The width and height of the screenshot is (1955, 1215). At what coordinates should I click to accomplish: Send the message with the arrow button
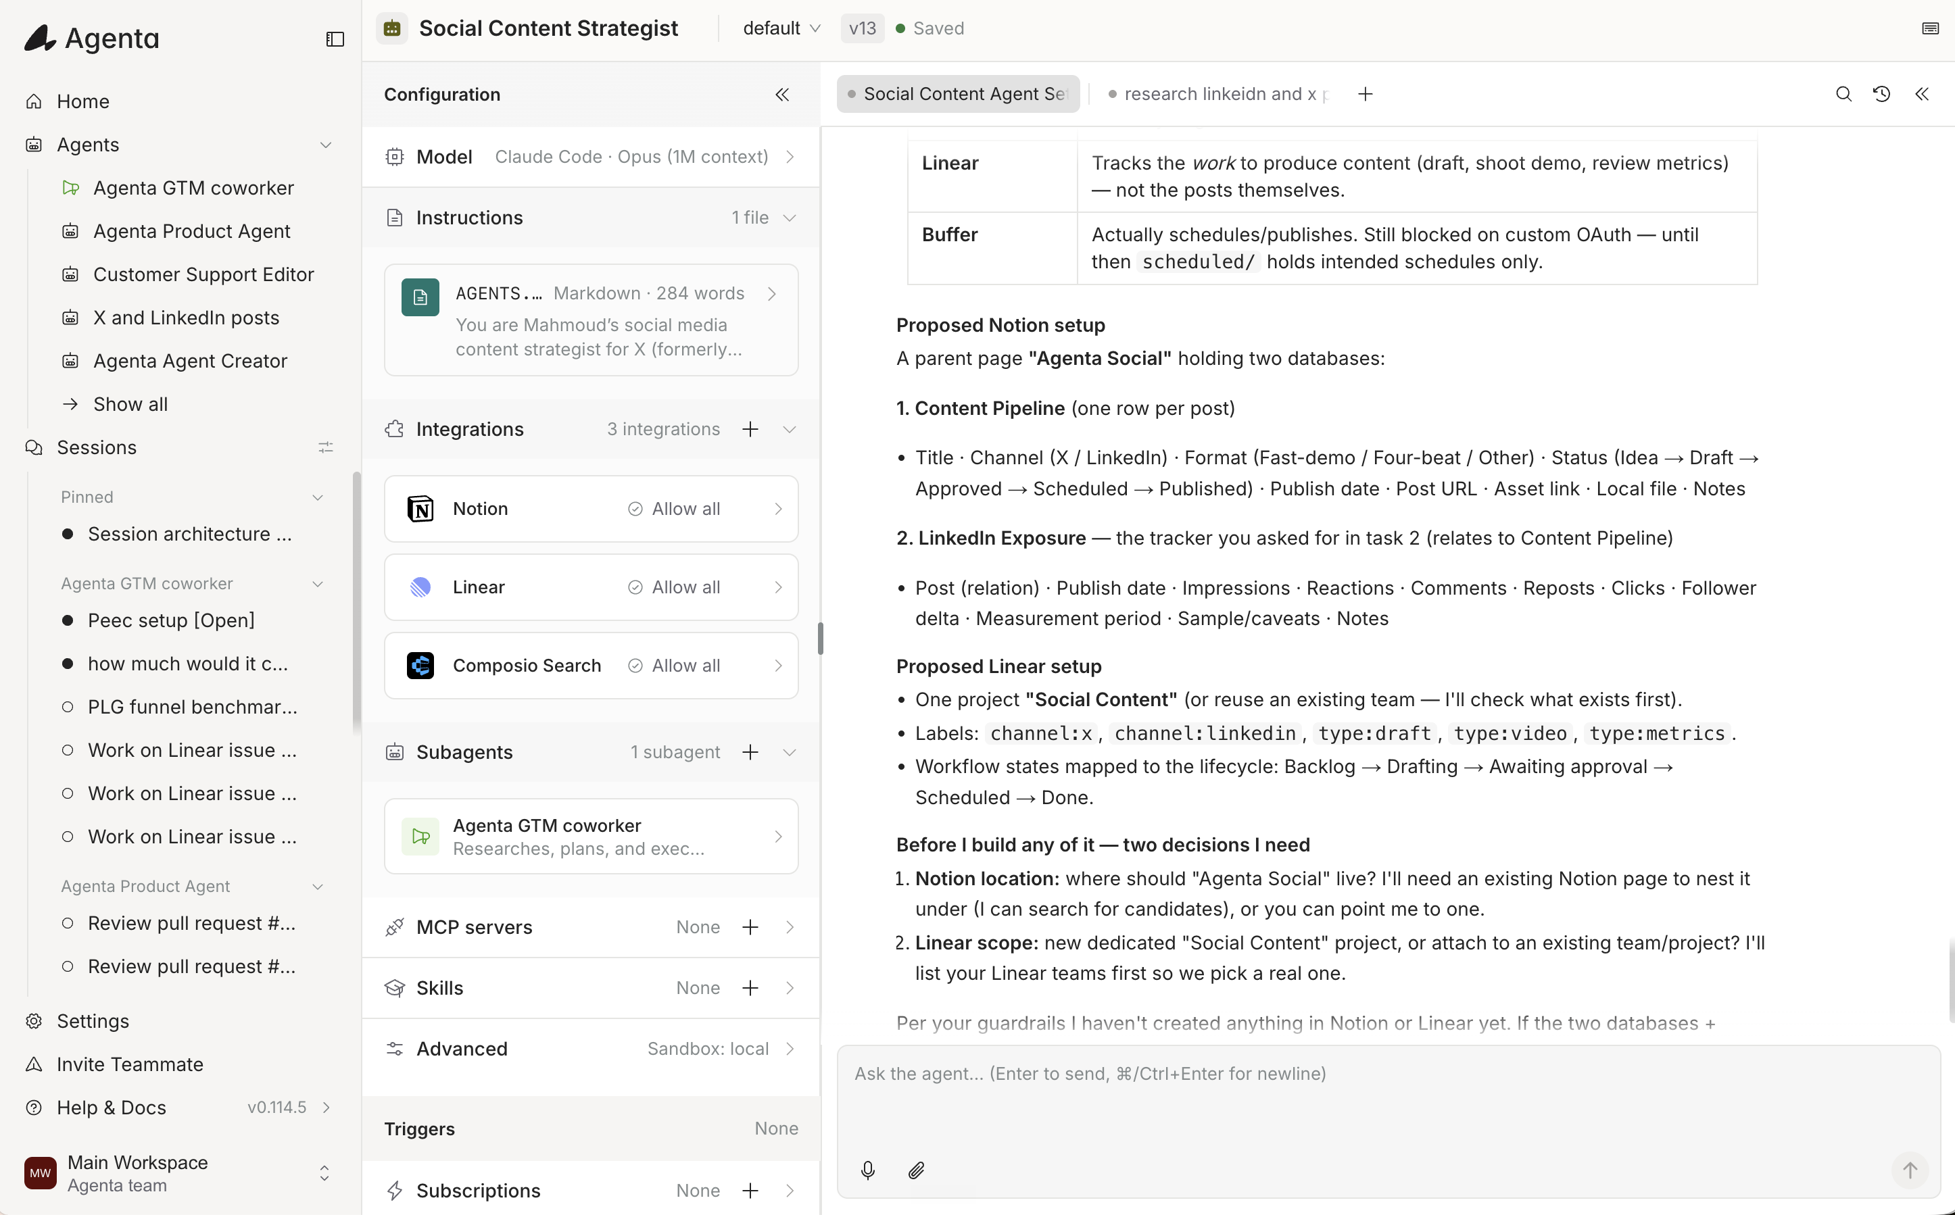pos(1910,1170)
